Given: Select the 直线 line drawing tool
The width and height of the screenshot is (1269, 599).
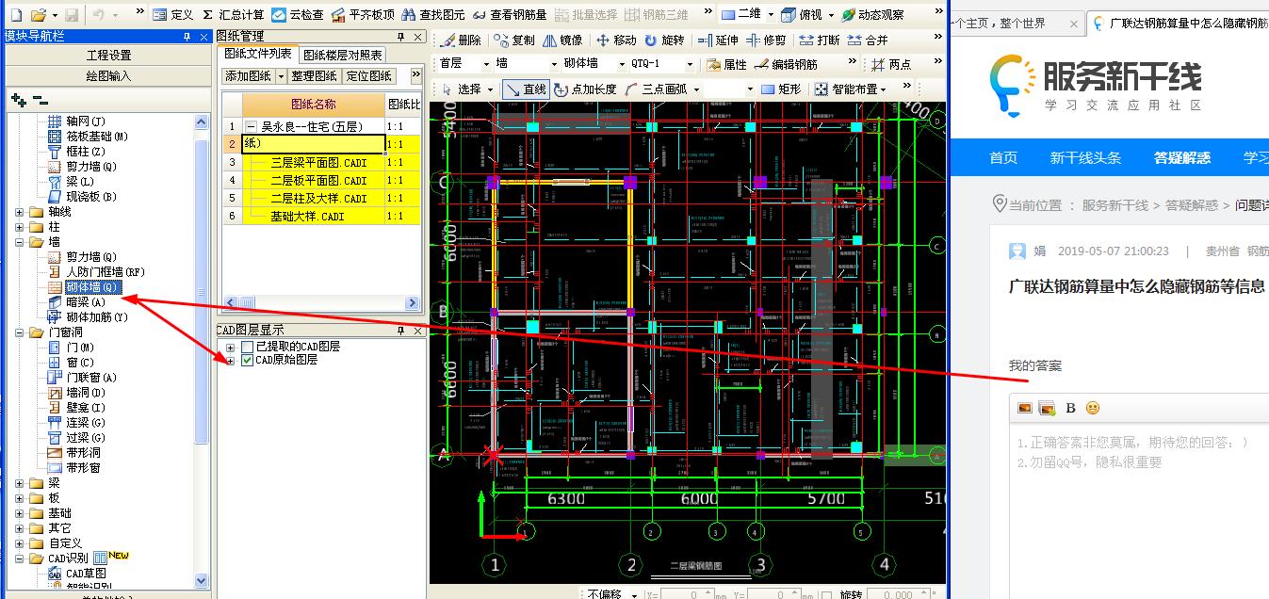Looking at the screenshot, I should click(526, 89).
